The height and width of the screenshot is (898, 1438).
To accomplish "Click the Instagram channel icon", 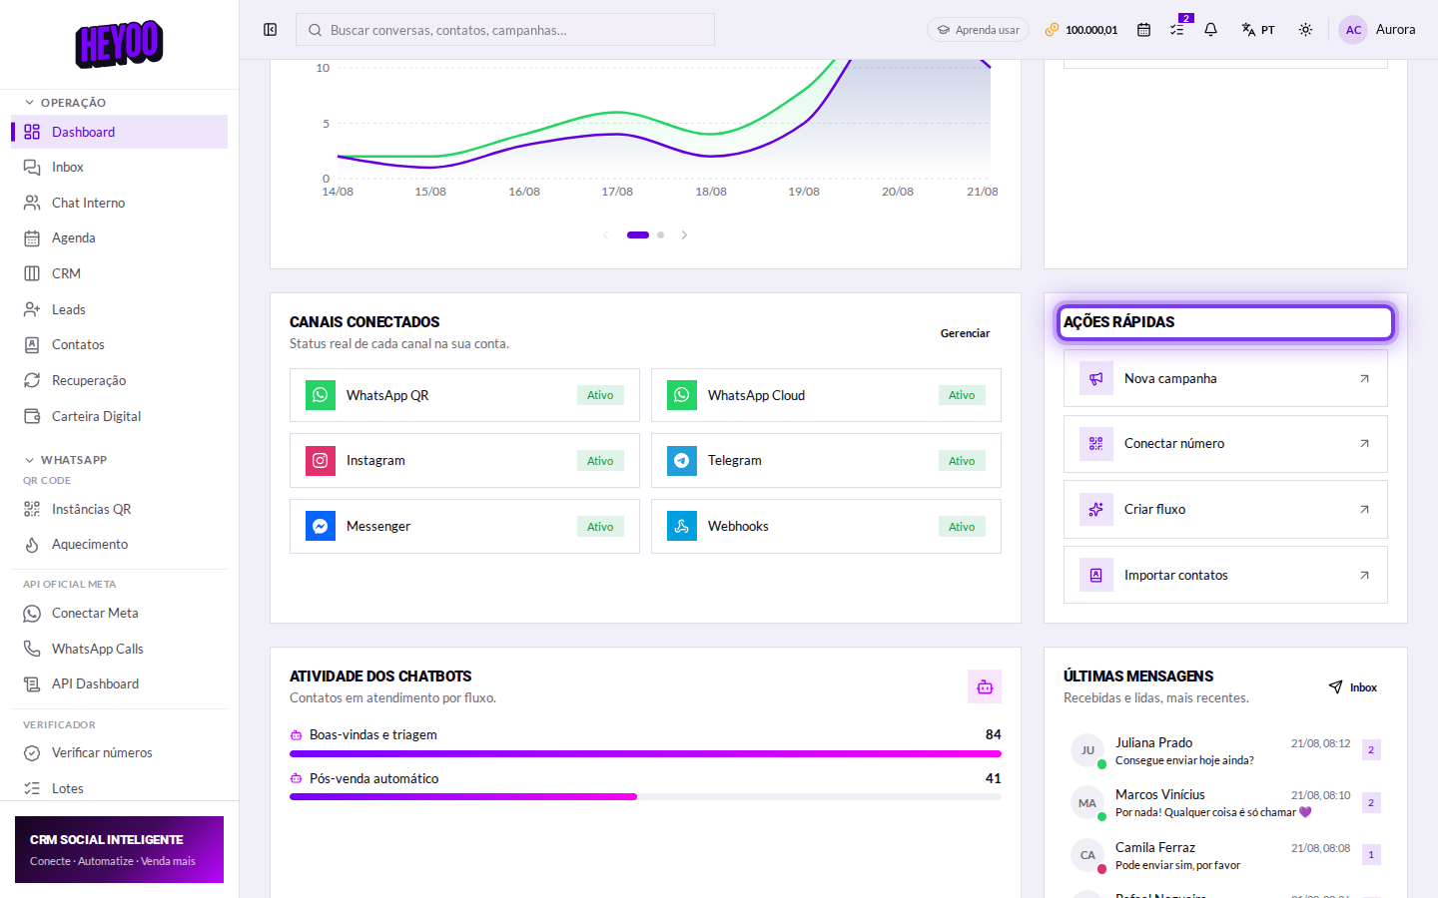I will click(321, 461).
